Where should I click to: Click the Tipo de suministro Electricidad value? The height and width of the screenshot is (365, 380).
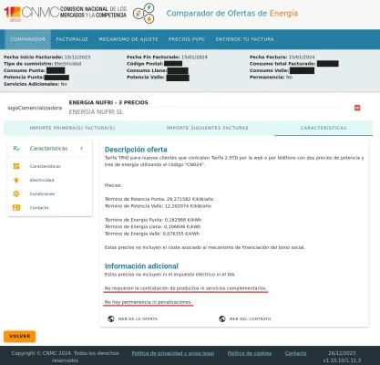tap(67, 64)
